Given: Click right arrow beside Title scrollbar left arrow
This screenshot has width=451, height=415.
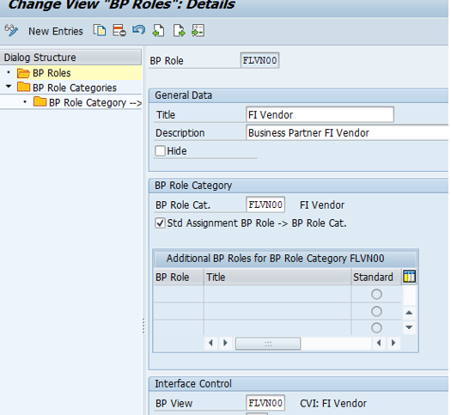Looking at the screenshot, I should pyautogui.click(x=225, y=343).
